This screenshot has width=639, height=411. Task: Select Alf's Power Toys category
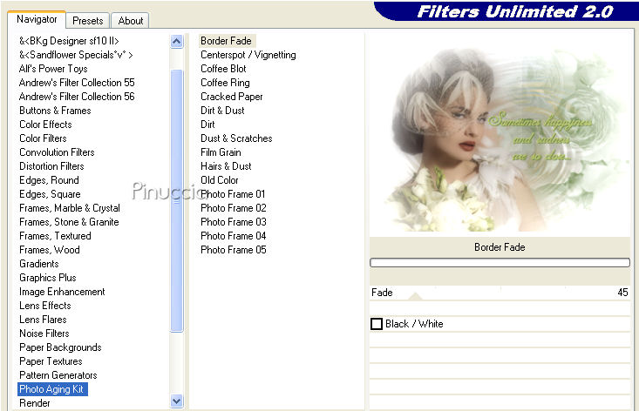[53, 69]
